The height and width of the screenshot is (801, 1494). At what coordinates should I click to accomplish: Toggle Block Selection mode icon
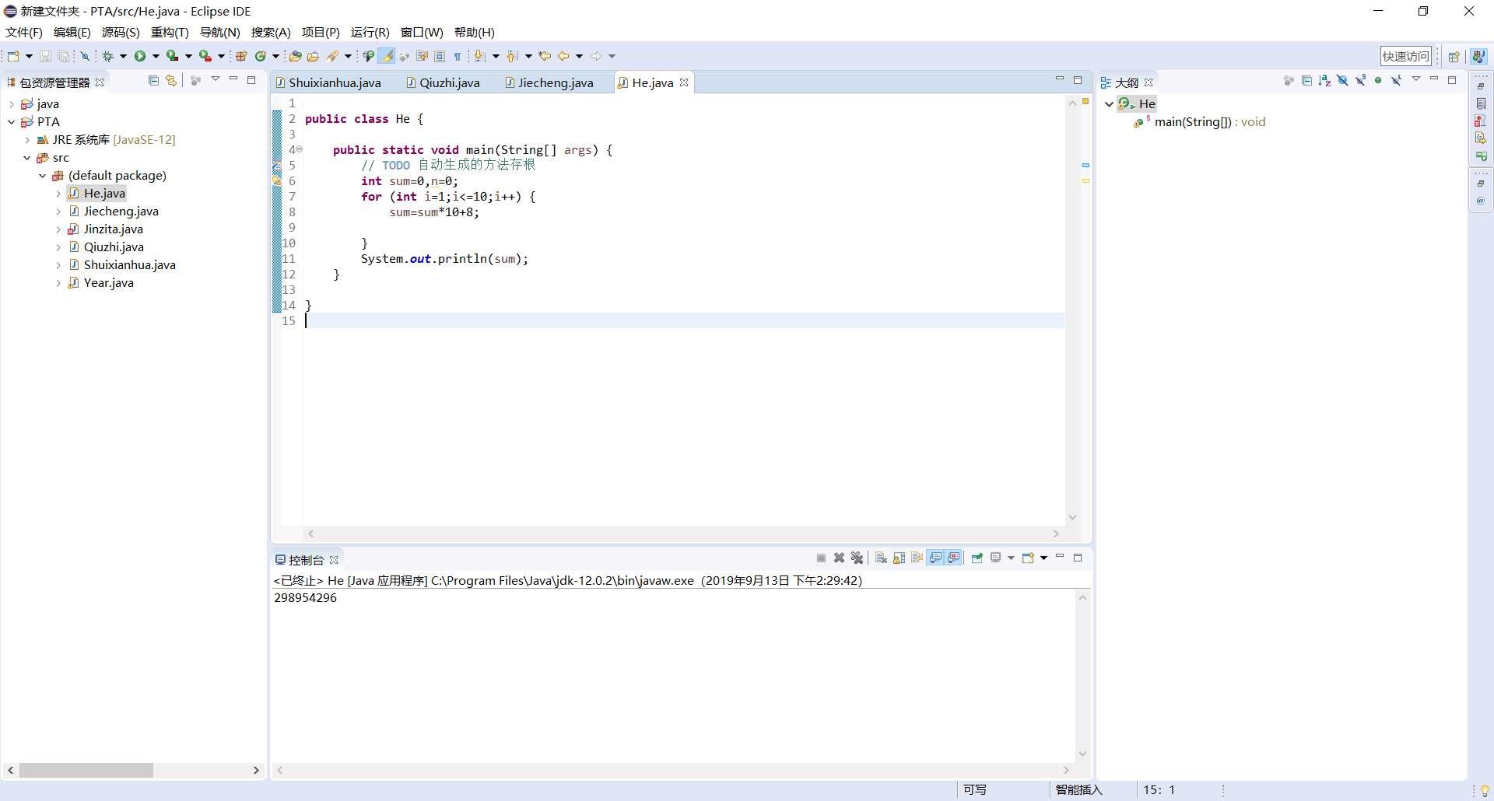[440, 56]
